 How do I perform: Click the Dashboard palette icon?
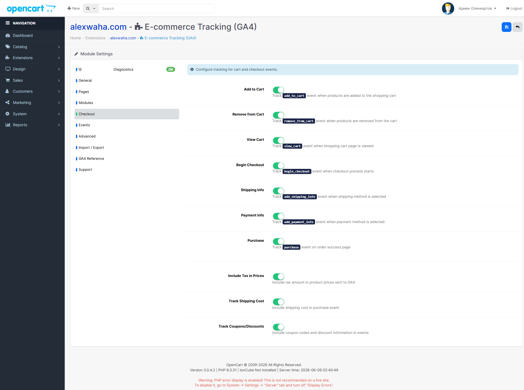click(x=8, y=35)
